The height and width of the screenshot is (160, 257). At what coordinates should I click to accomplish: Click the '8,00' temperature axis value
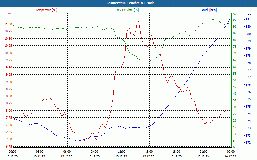[9, 110]
